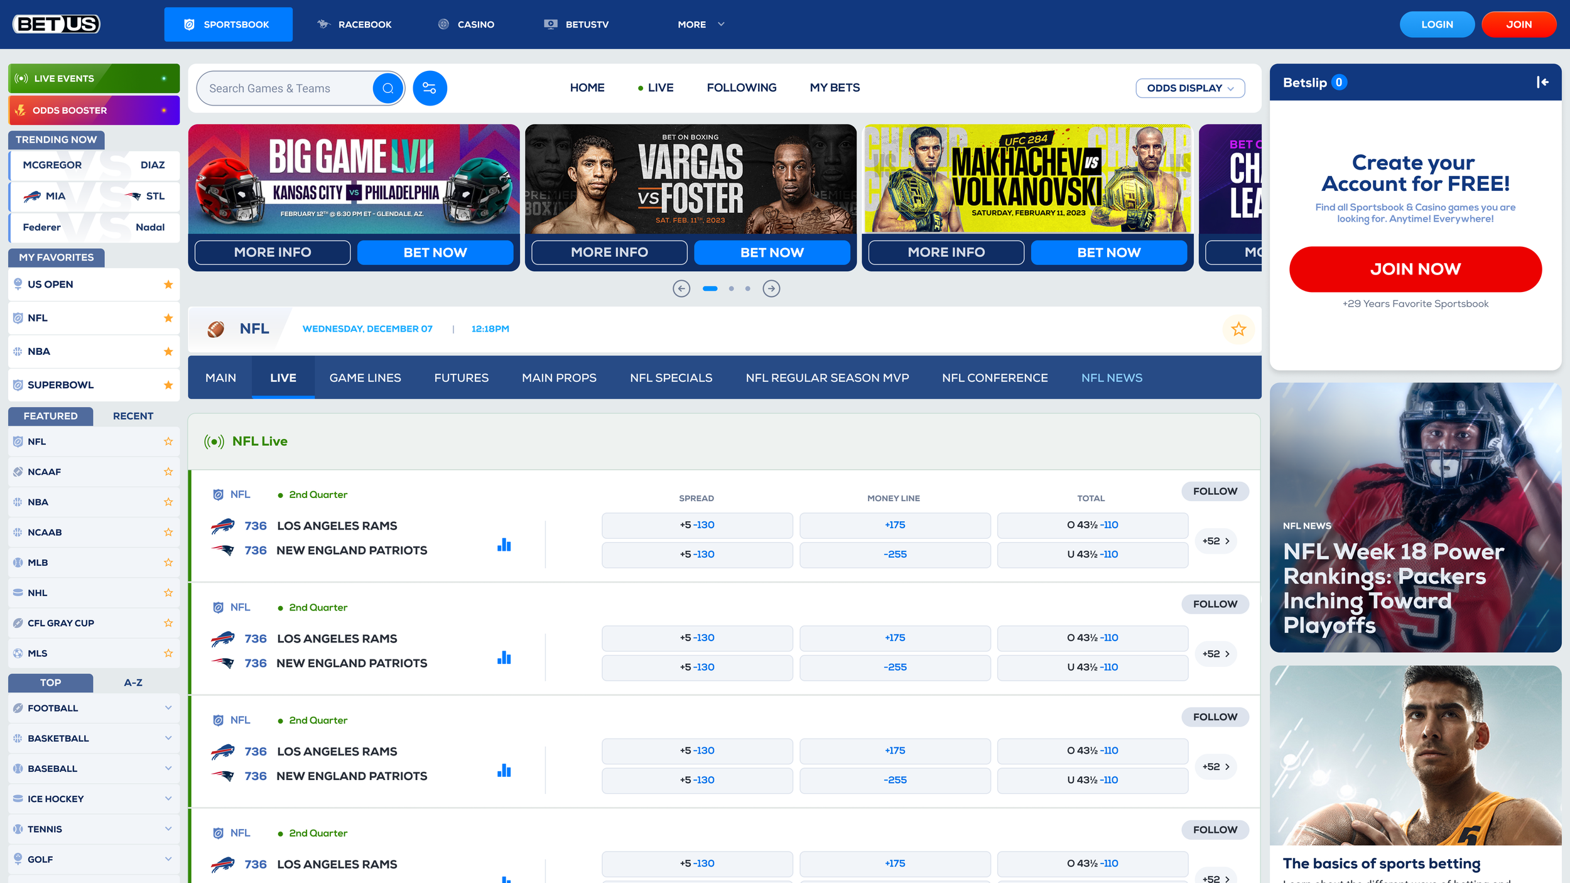Collapse the Betslip panel arrow icon
Screen dimensions: 1570x883
point(1542,82)
